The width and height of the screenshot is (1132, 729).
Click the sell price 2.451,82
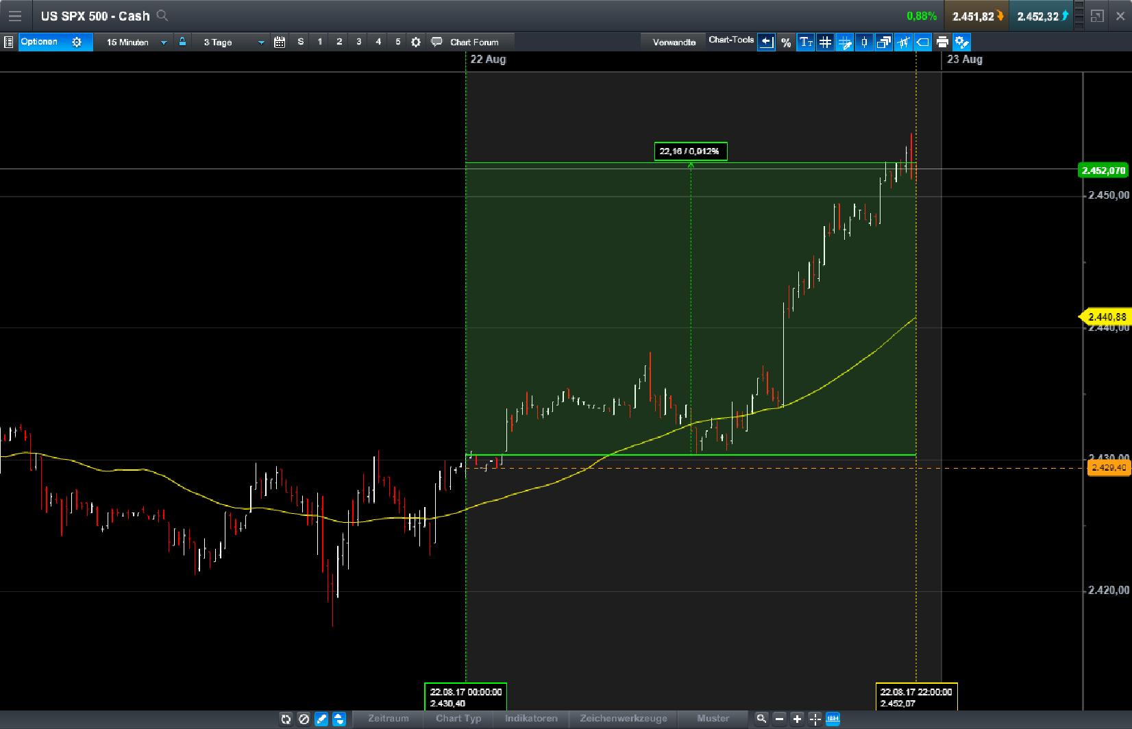click(x=978, y=16)
